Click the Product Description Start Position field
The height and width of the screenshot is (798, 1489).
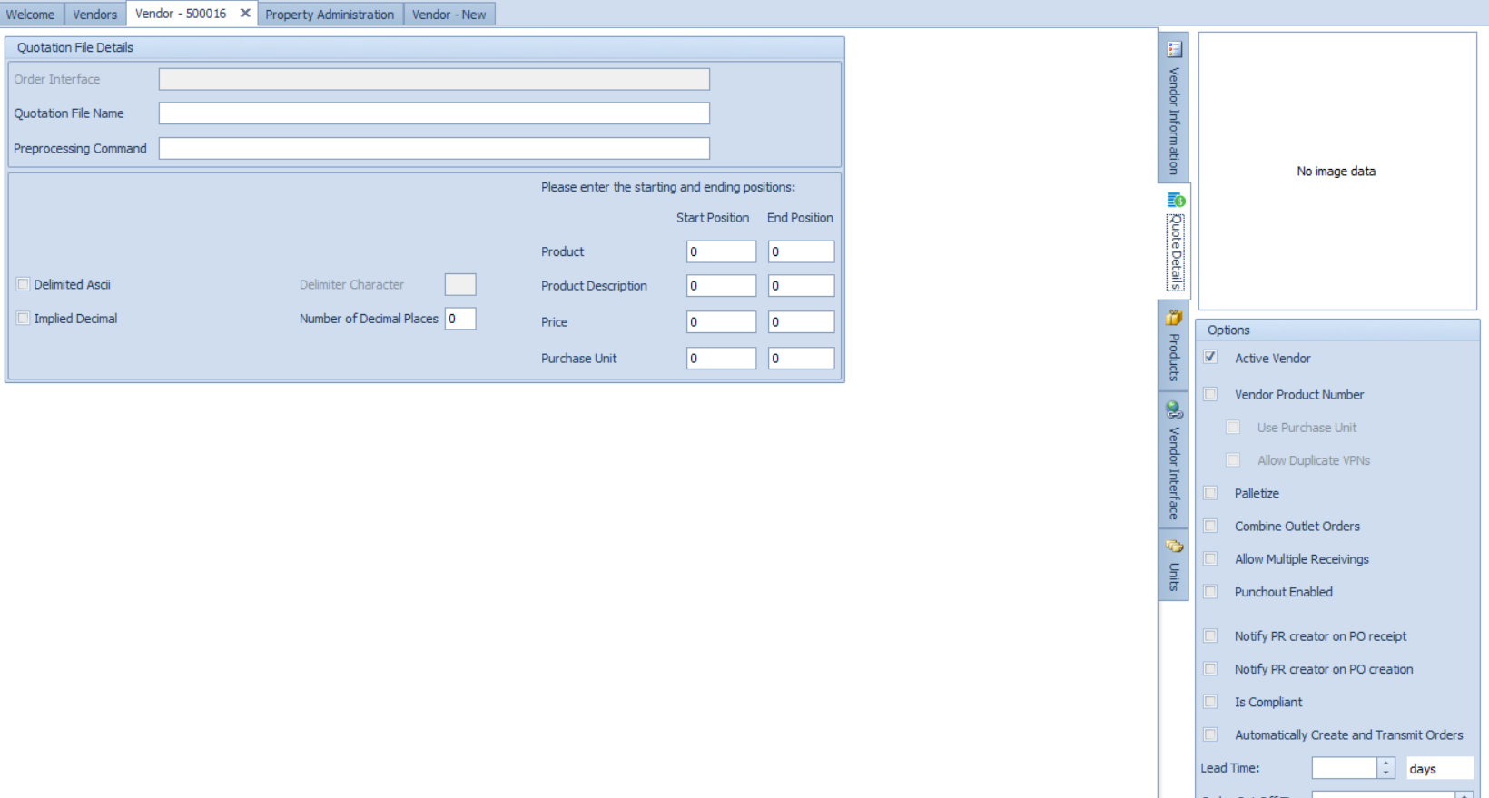(721, 286)
